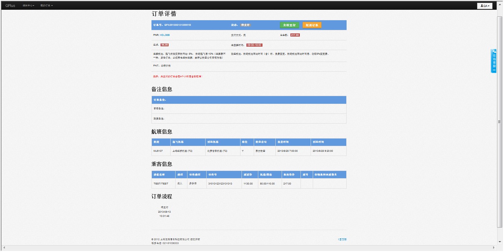Click the 待支付 status badge in header
Image resolution: width=504 pixels, height=252 pixels.
click(246, 25)
